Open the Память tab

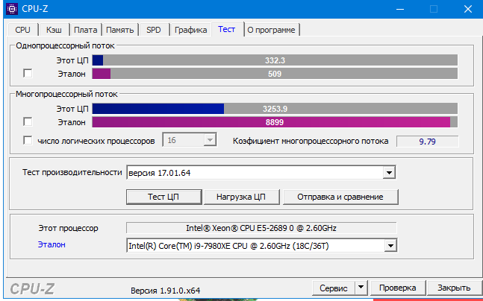click(x=119, y=30)
